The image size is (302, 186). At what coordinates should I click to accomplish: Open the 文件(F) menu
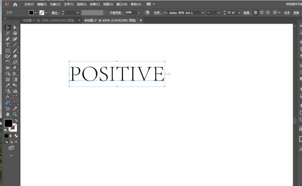click(29, 4)
